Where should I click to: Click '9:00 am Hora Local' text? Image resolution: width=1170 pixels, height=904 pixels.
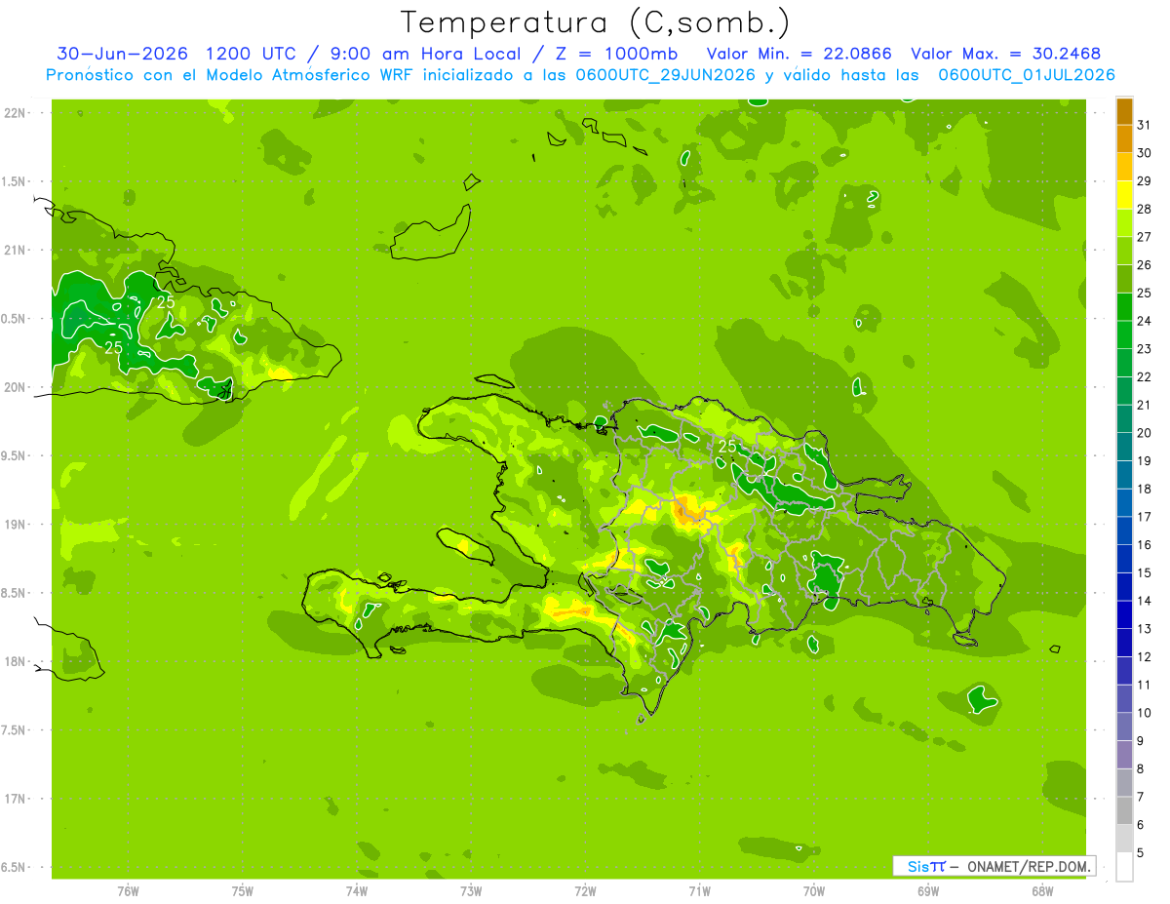coord(427,54)
